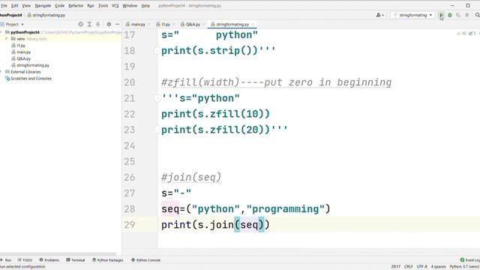480x270 pixels.
Task: Collapse the pythonProject4 root folder
Action: coord(1,32)
